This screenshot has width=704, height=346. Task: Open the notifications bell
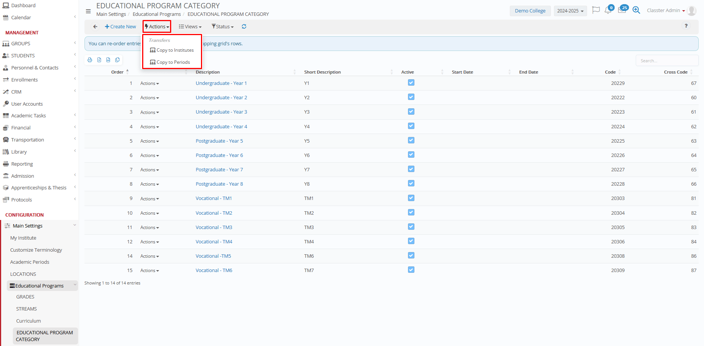point(608,10)
